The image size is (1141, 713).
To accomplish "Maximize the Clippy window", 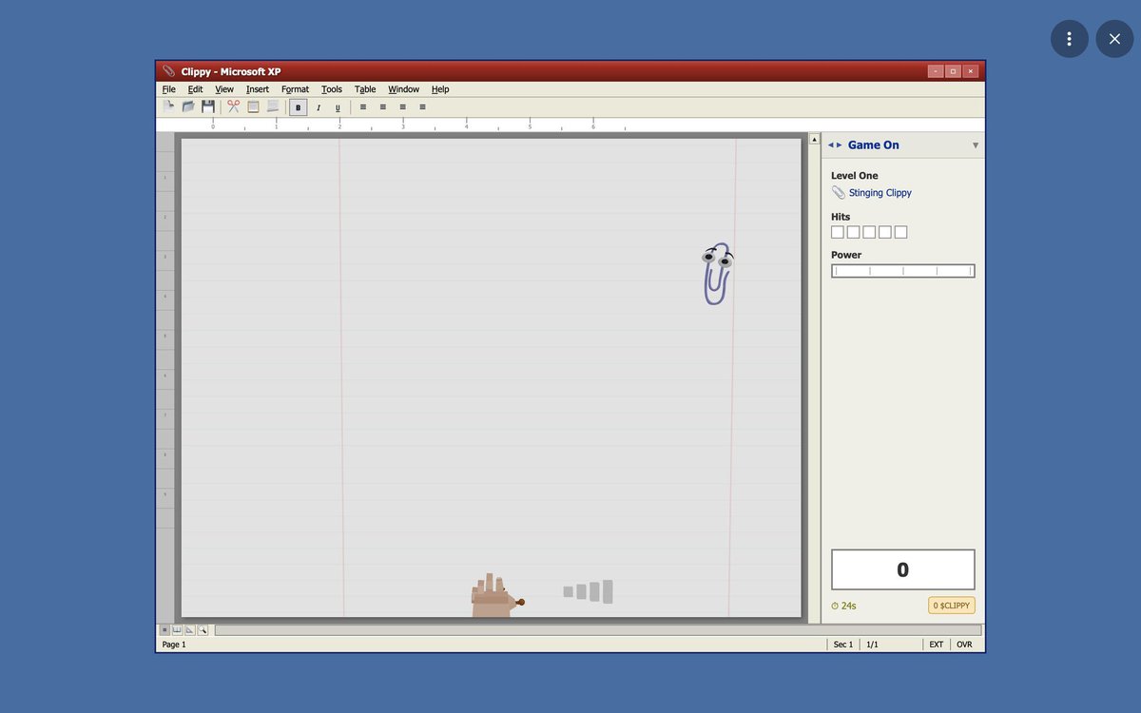I will point(953,71).
